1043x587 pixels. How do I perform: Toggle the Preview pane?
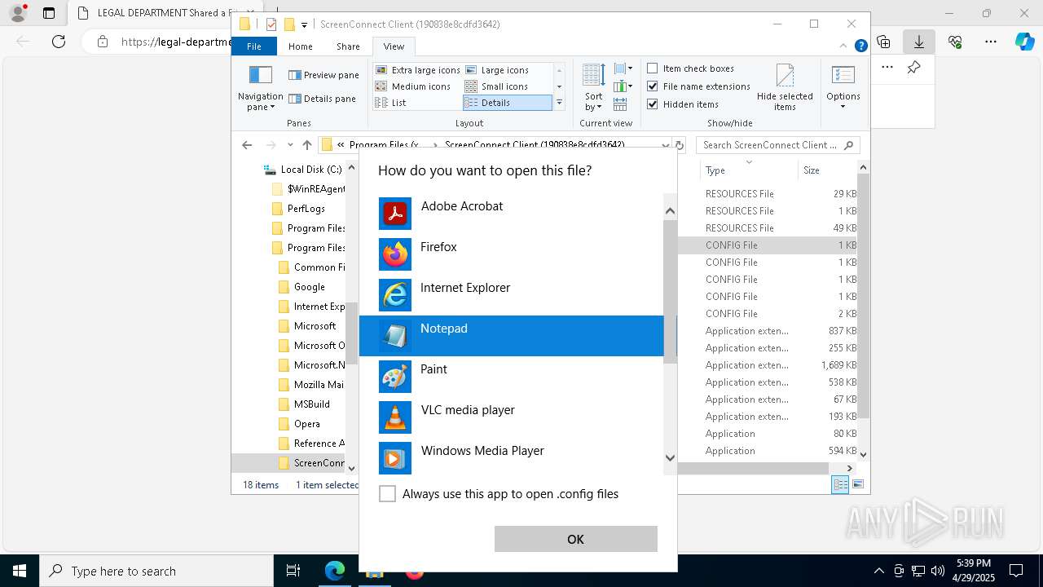pos(323,75)
